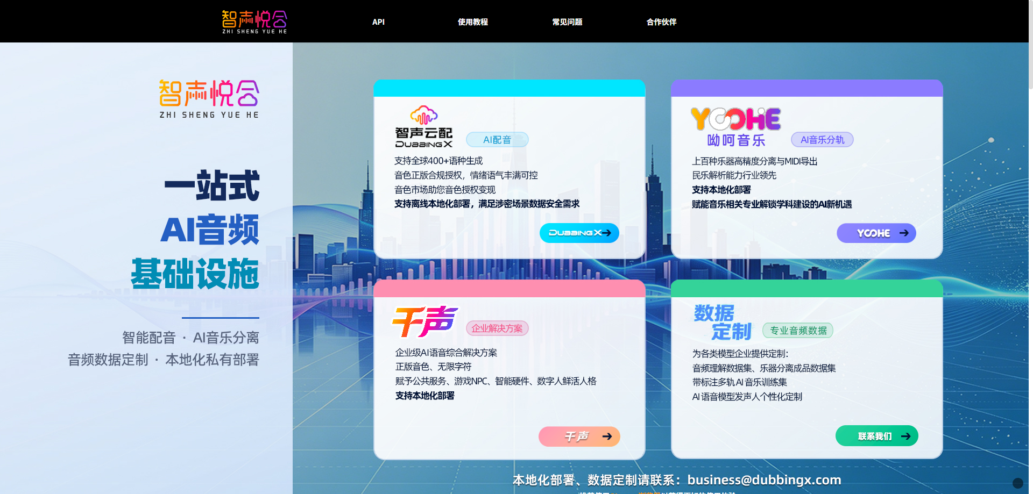Click the purple YOOHE arrow button
Viewport: 1033px width, 494px height.
[876, 233]
